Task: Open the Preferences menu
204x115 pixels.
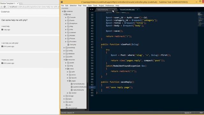Action: (110, 6)
